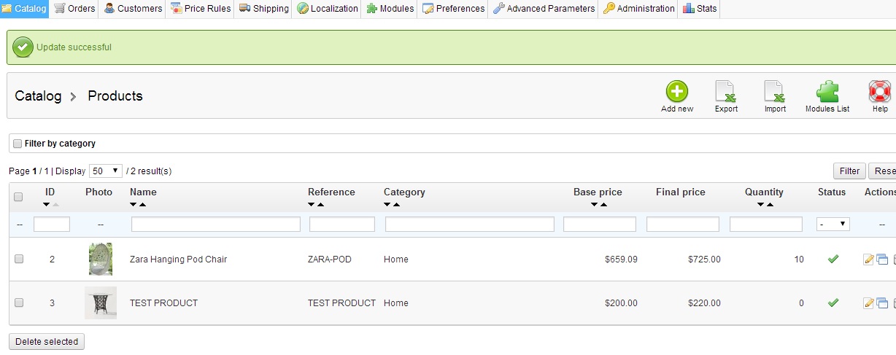
Task: Click the TEST PRODUCT photo thumbnail
Action: point(101,303)
